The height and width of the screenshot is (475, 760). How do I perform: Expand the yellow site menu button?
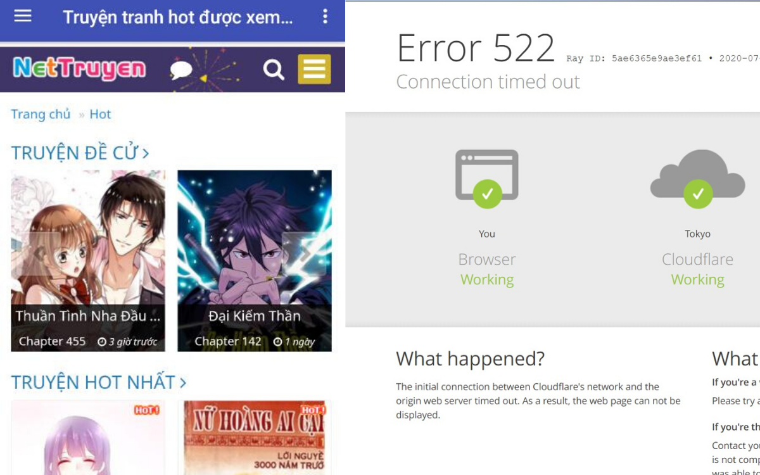314,69
